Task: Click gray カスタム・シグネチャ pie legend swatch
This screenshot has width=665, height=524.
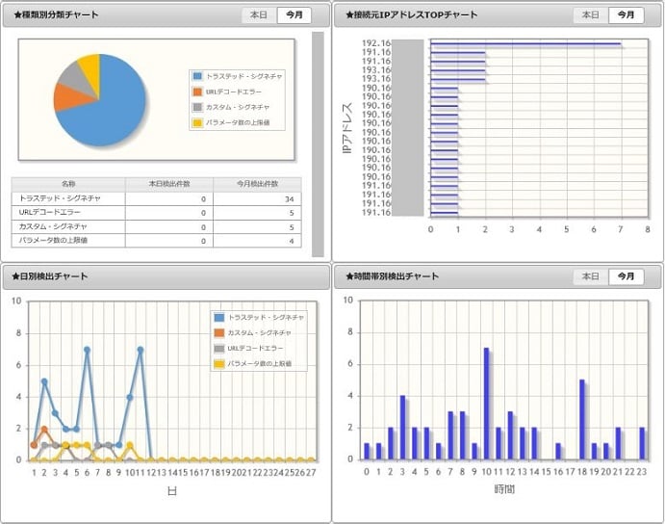Action: point(197,107)
